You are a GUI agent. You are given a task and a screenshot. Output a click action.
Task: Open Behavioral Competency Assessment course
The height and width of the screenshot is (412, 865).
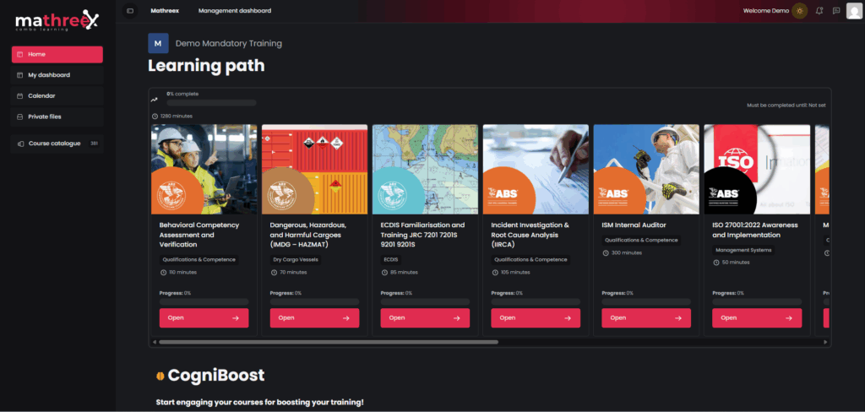point(204,317)
